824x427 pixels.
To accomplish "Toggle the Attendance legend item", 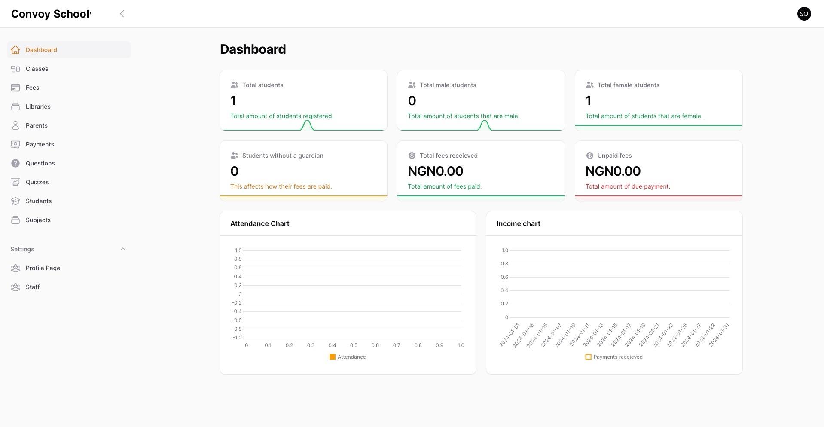I will point(348,357).
